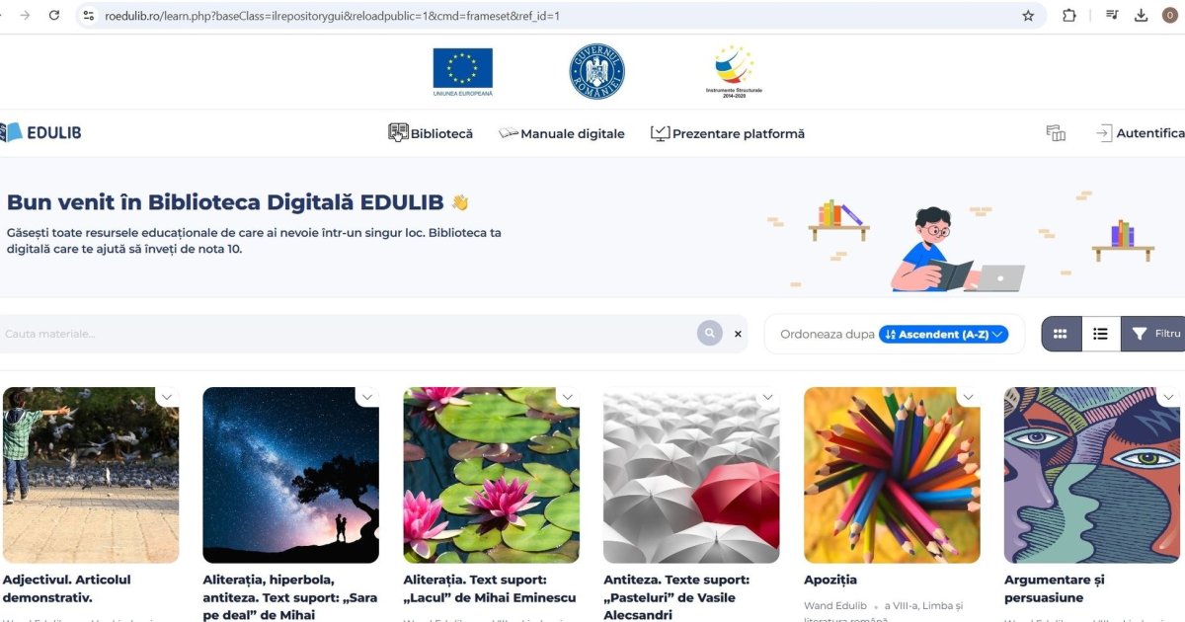Open the water lilies thumbnail

click(x=492, y=475)
